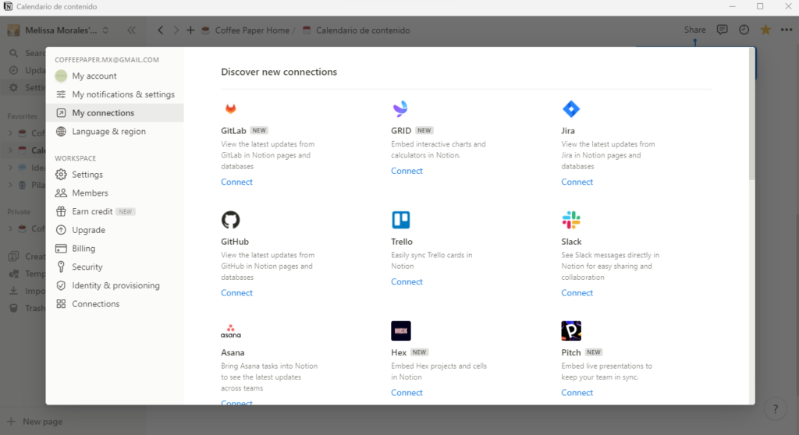Toggle the favorite star icon
The height and width of the screenshot is (435, 799).
click(765, 30)
